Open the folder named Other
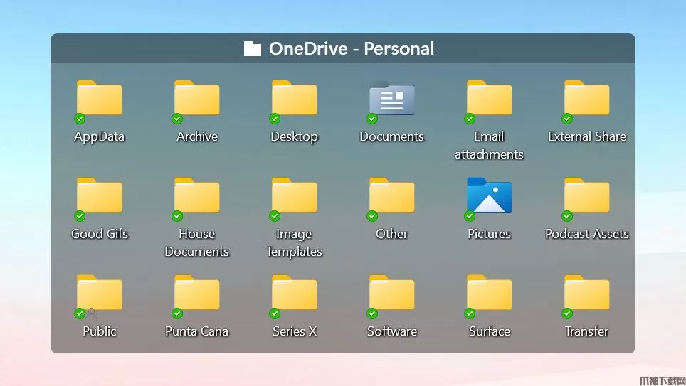The width and height of the screenshot is (686, 386). pos(391,196)
